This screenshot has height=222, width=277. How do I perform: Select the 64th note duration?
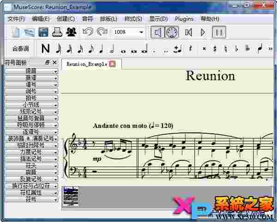click(x=59, y=48)
